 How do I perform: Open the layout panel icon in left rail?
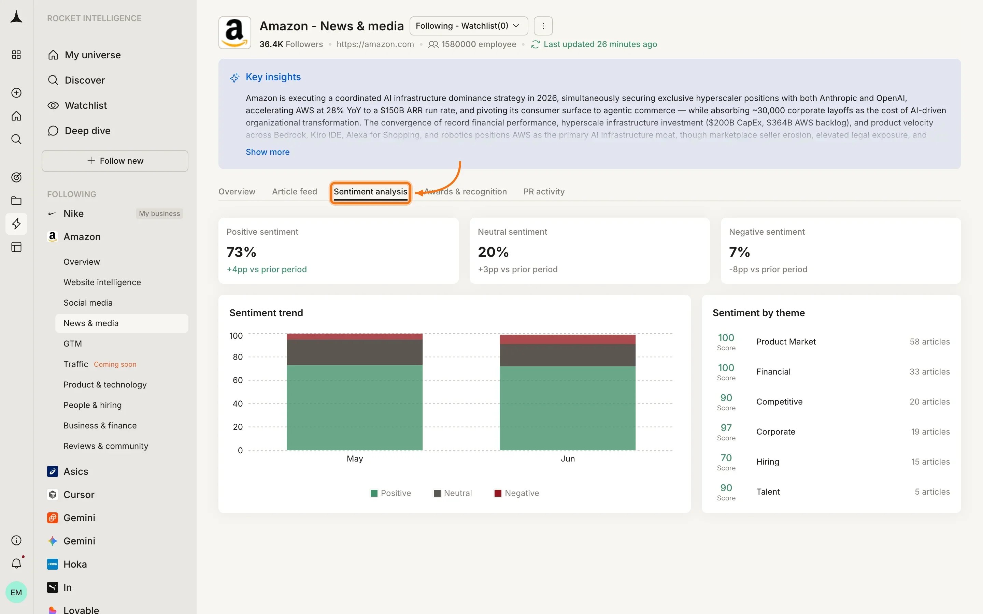[16, 247]
